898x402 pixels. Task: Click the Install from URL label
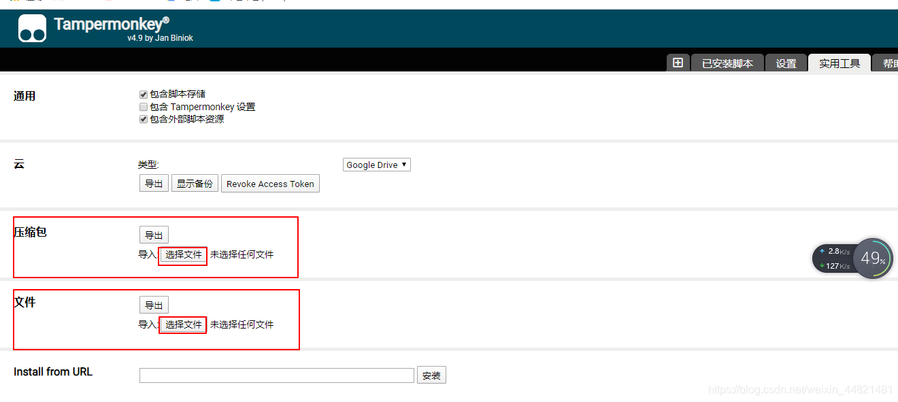pos(53,371)
